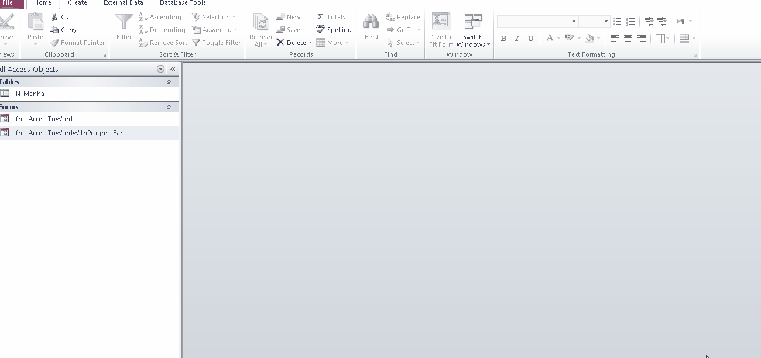Click the Copy icon in Clipboard
Viewport: 761px width, 358px height.
[x=55, y=30]
